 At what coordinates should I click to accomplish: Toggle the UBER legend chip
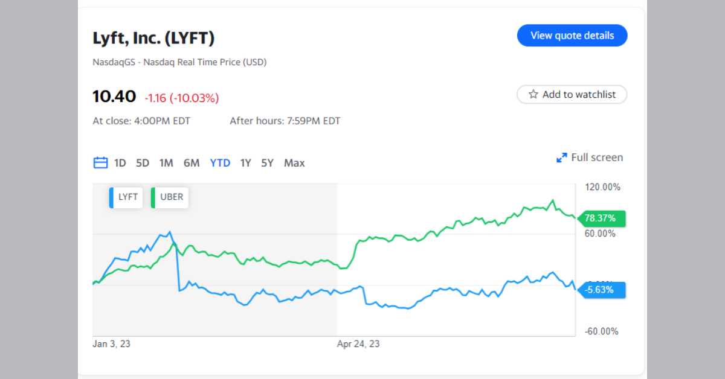coord(169,197)
